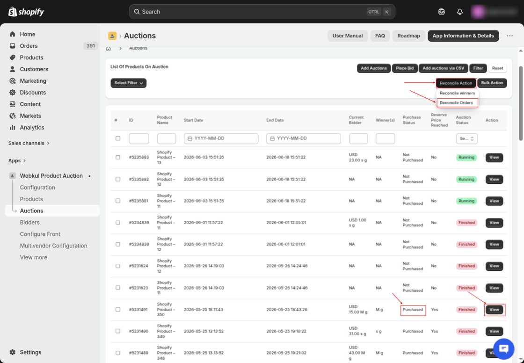Click calendar icon in End Date filter
Screen dimensions: 524x363
[x=272, y=138]
